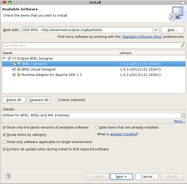Image resolution: width=187 pixels, height=184 pixels.
Task: Click the More... link in Details
Action: (x=179, y=121)
